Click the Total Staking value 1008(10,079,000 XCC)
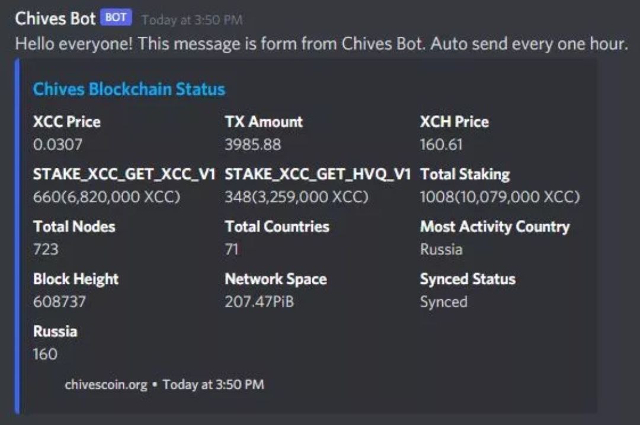 pos(500,197)
